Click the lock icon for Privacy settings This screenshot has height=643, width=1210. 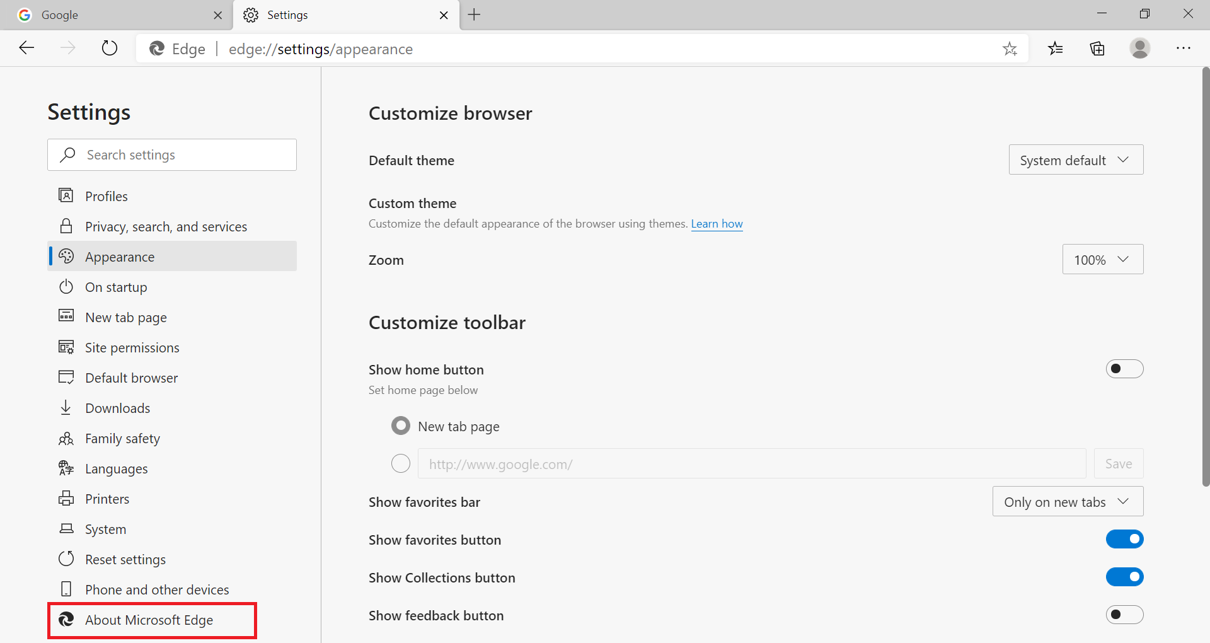(66, 226)
